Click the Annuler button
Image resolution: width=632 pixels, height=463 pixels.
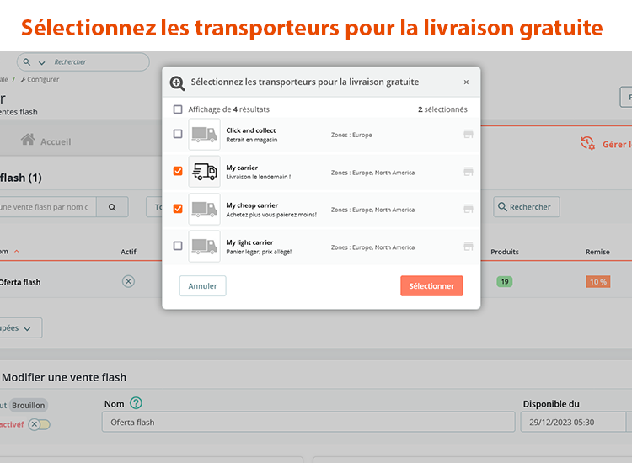coord(203,286)
